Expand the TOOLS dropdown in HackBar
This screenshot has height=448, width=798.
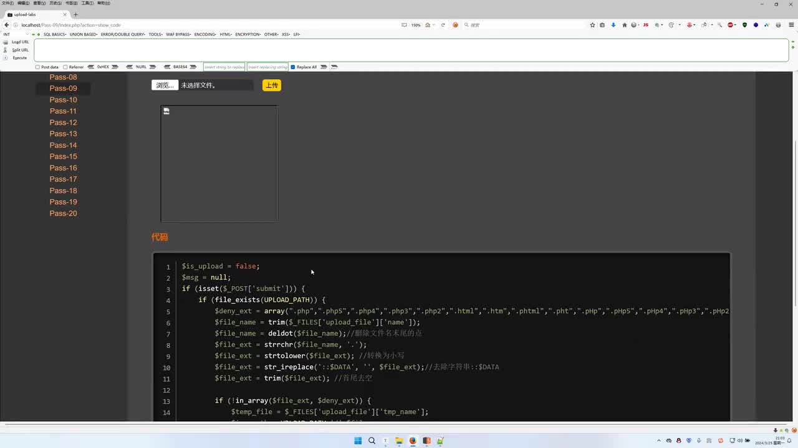pos(156,34)
